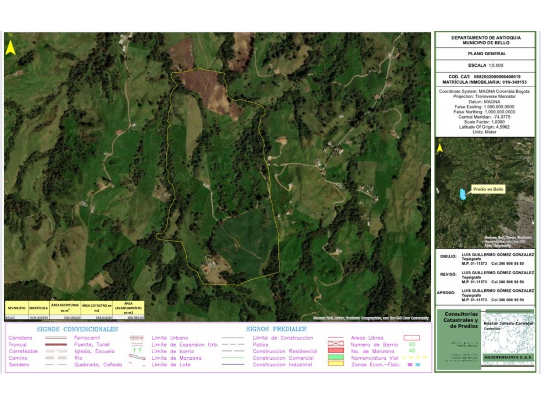
Task: Click the Esri source credit on the main map
Action: click(x=371, y=318)
